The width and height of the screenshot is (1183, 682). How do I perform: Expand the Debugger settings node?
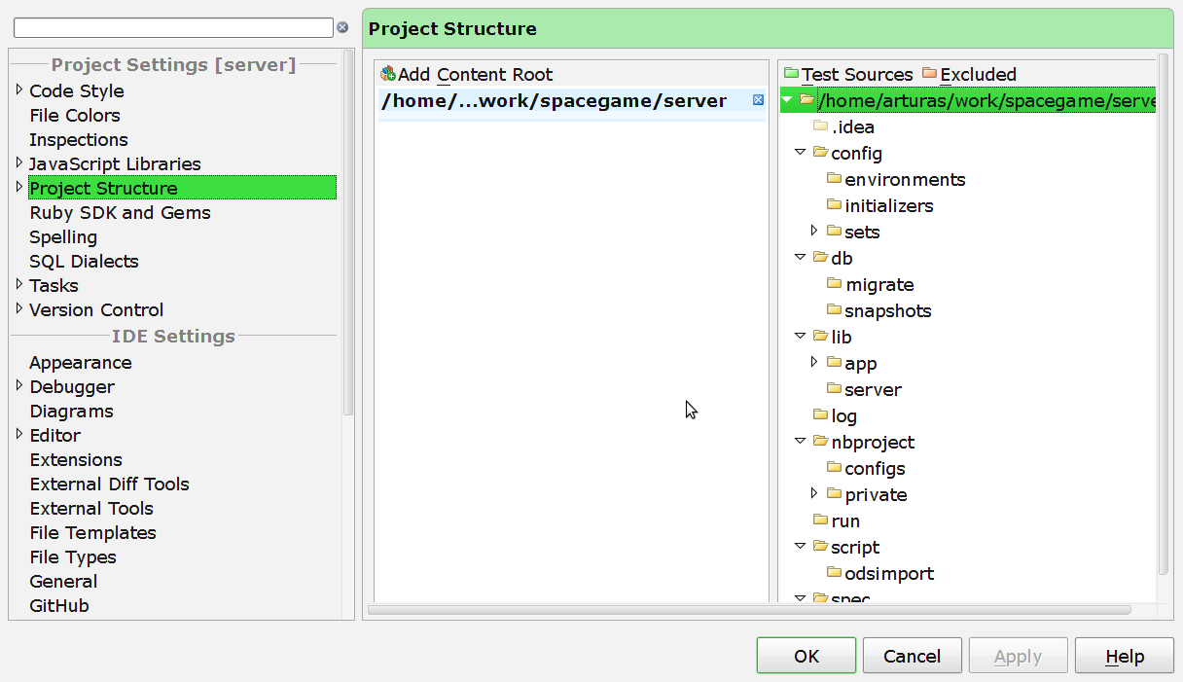[x=19, y=385]
